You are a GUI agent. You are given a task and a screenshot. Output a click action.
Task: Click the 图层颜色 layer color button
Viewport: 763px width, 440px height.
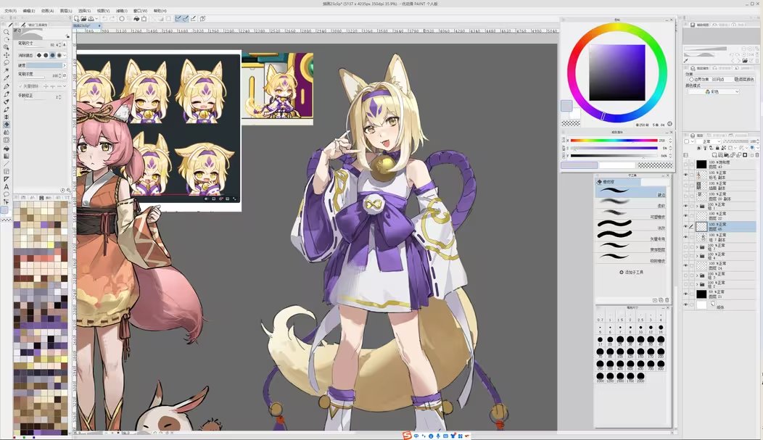point(745,79)
